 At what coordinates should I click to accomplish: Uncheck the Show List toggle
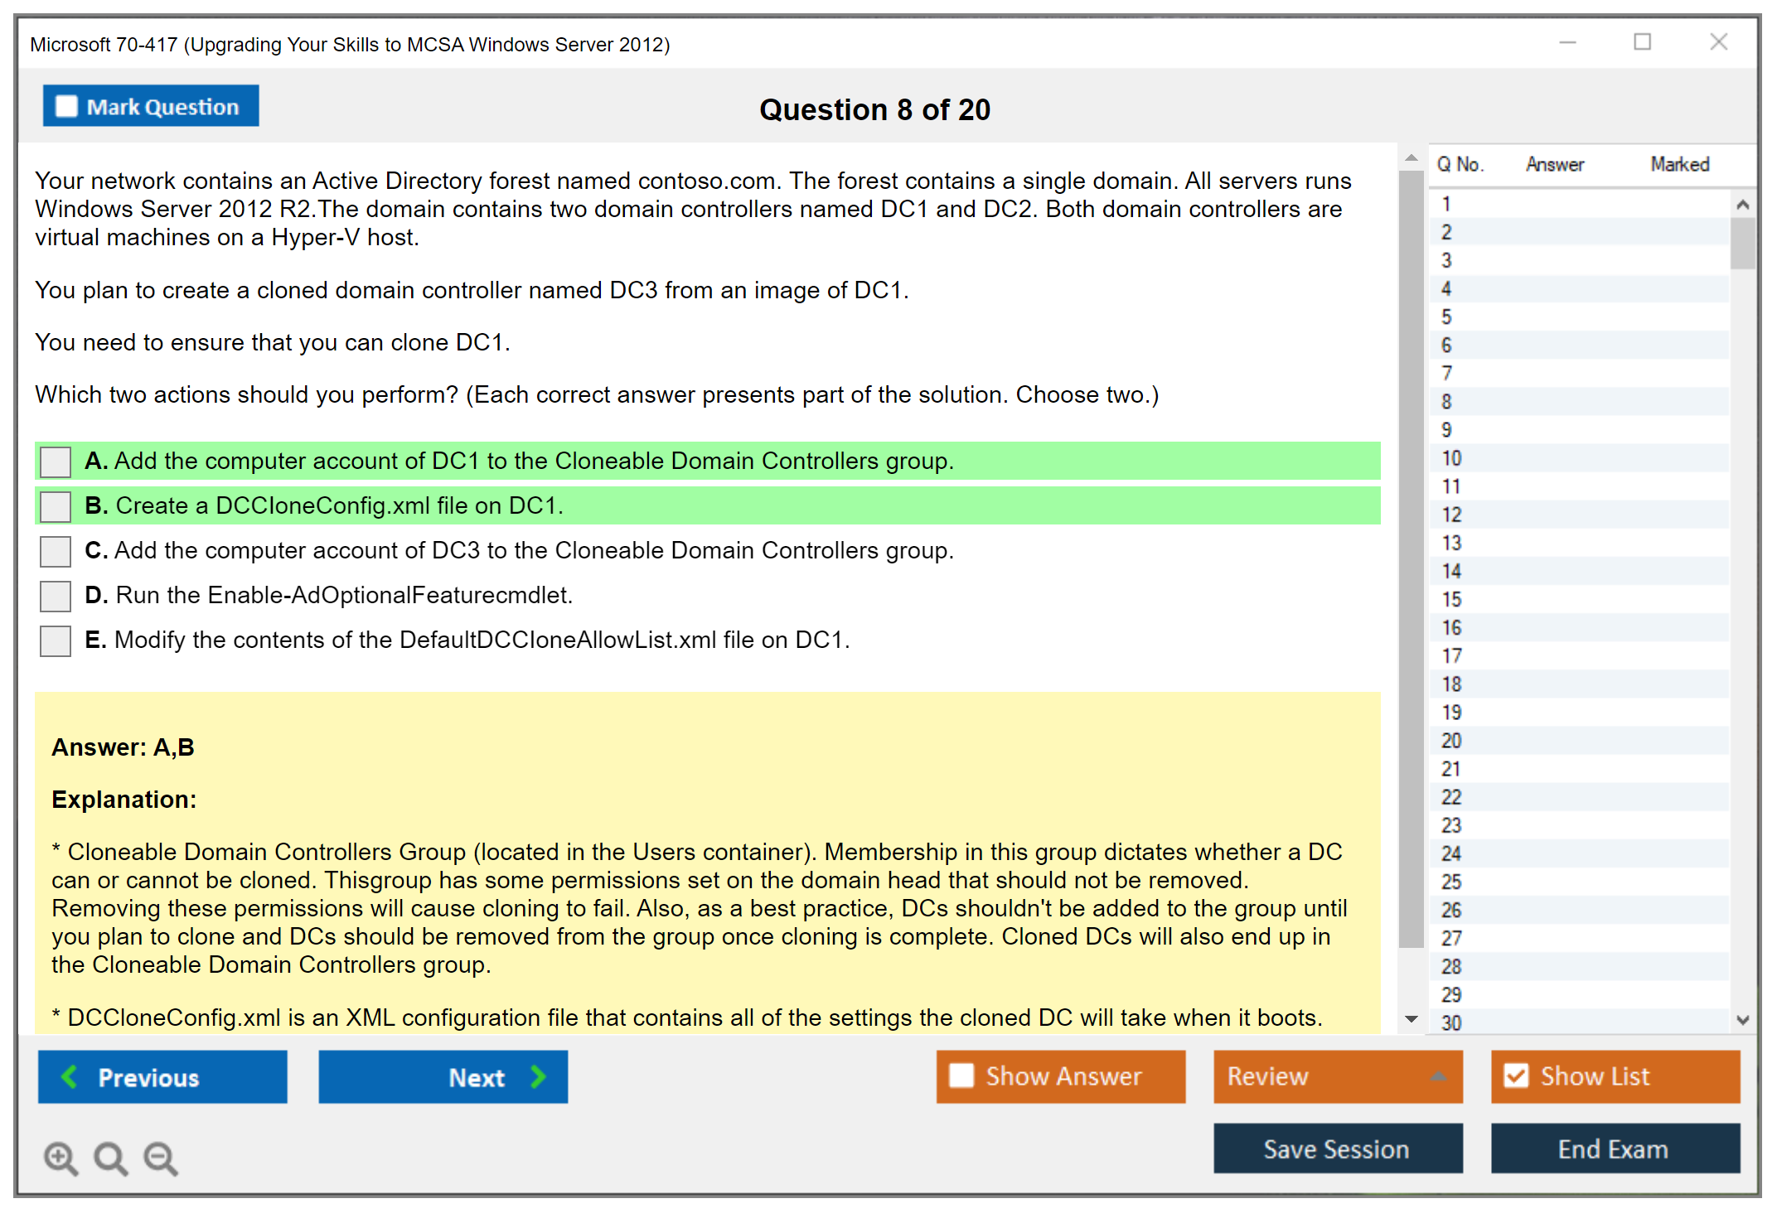point(1516,1075)
